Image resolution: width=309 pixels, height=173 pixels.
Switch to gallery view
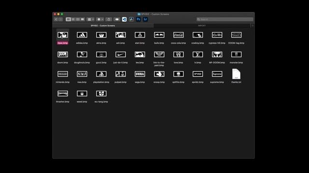83,19
